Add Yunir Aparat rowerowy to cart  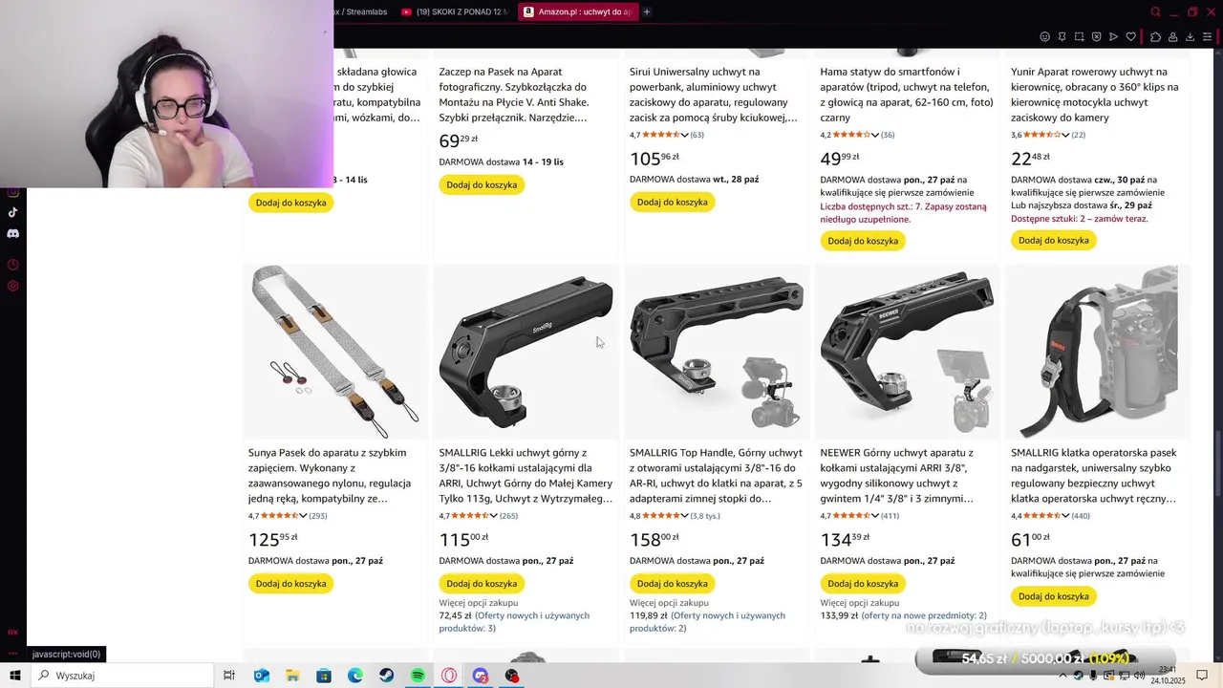coord(1053,241)
